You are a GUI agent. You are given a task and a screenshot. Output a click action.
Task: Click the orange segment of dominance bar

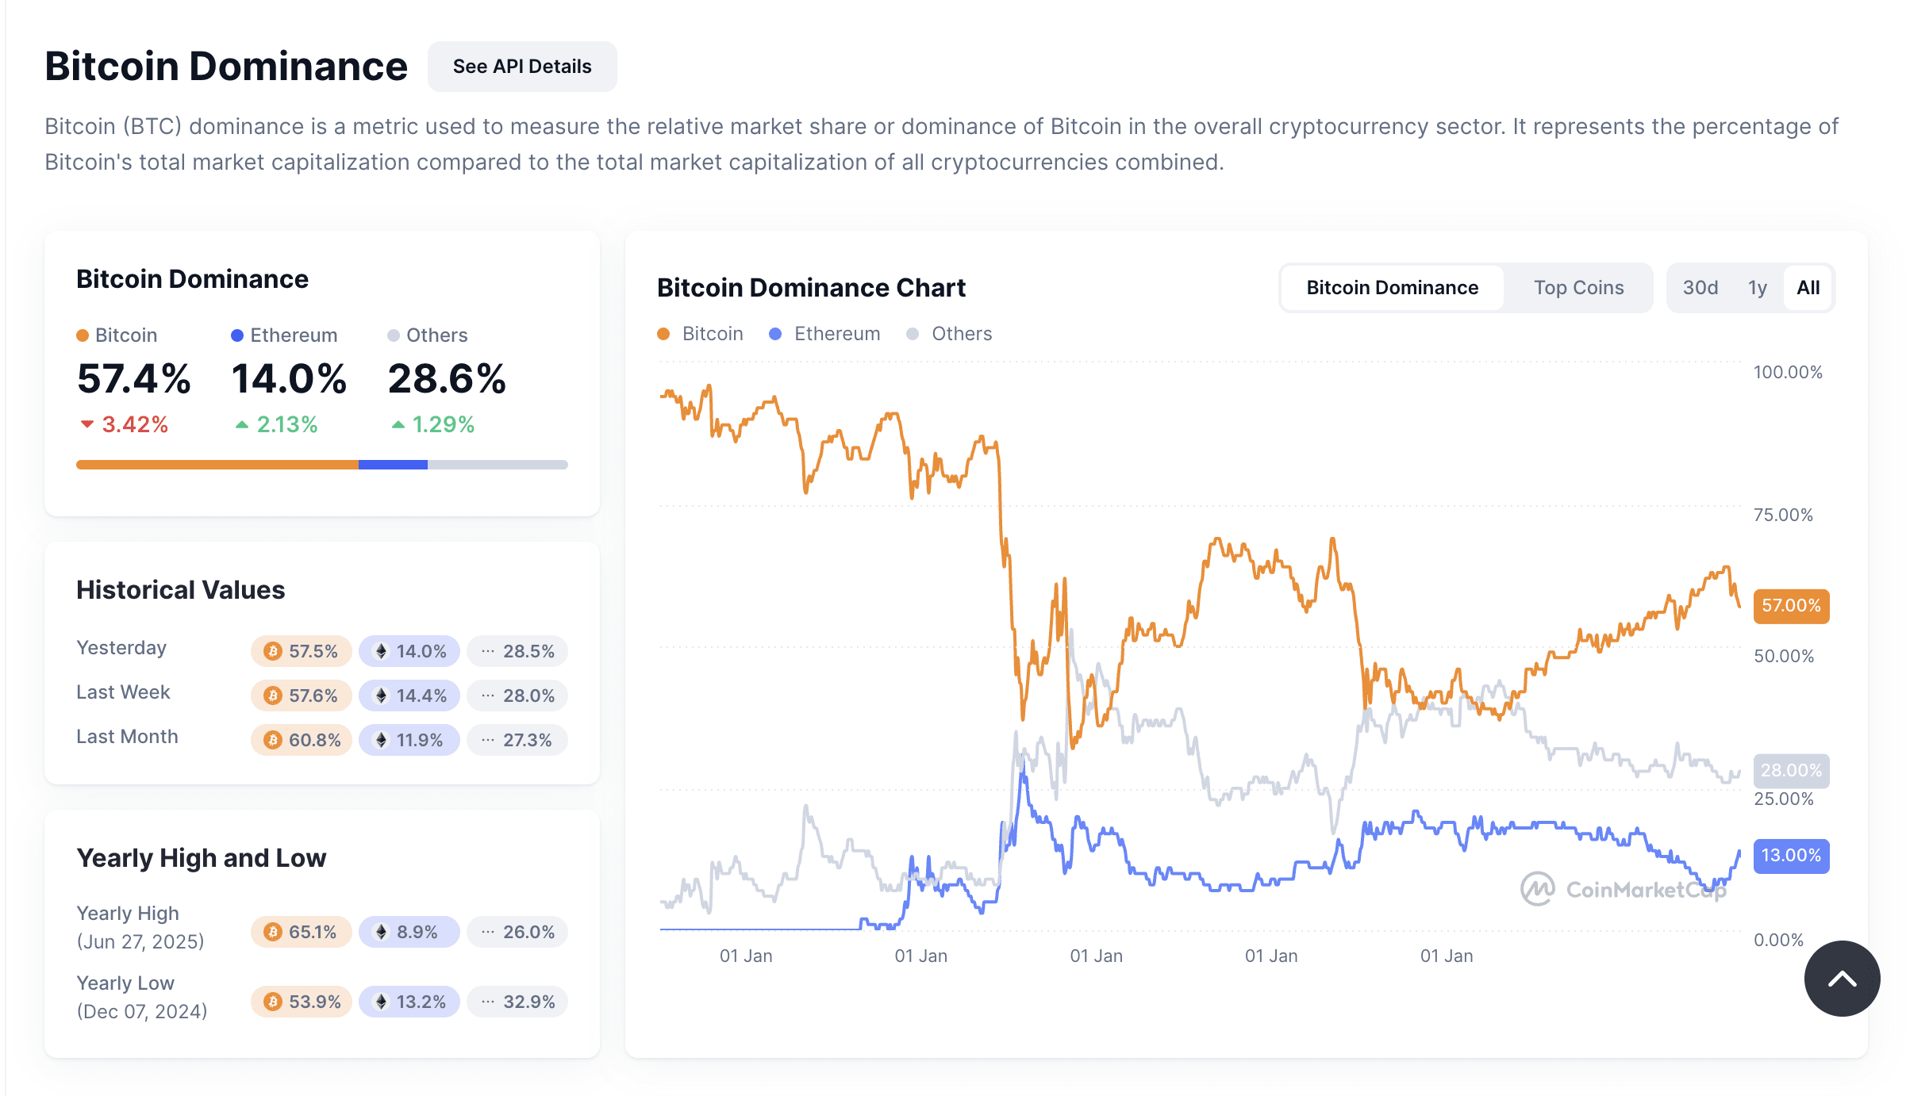(x=217, y=465)
